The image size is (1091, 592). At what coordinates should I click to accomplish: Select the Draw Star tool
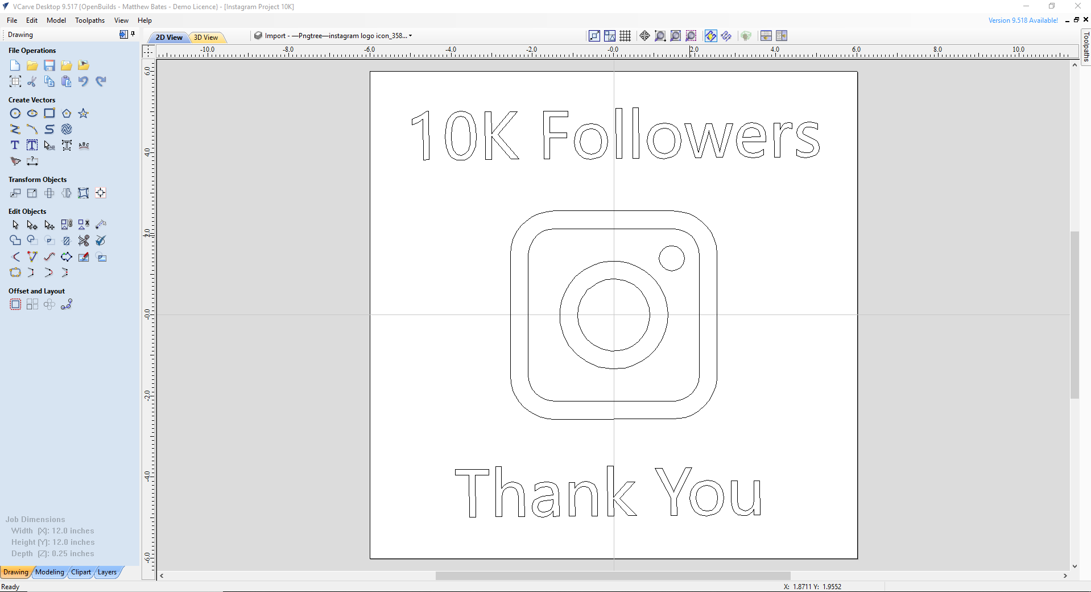84,113
